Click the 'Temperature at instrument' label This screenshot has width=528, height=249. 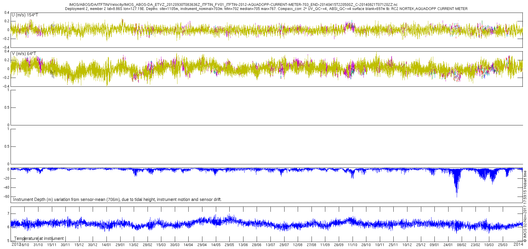pyautogui.click(x=39, y=238)
